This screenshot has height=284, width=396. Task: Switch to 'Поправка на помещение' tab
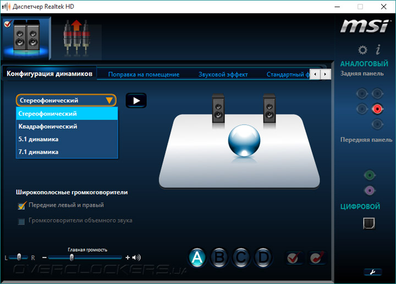(x=144, y=74)
